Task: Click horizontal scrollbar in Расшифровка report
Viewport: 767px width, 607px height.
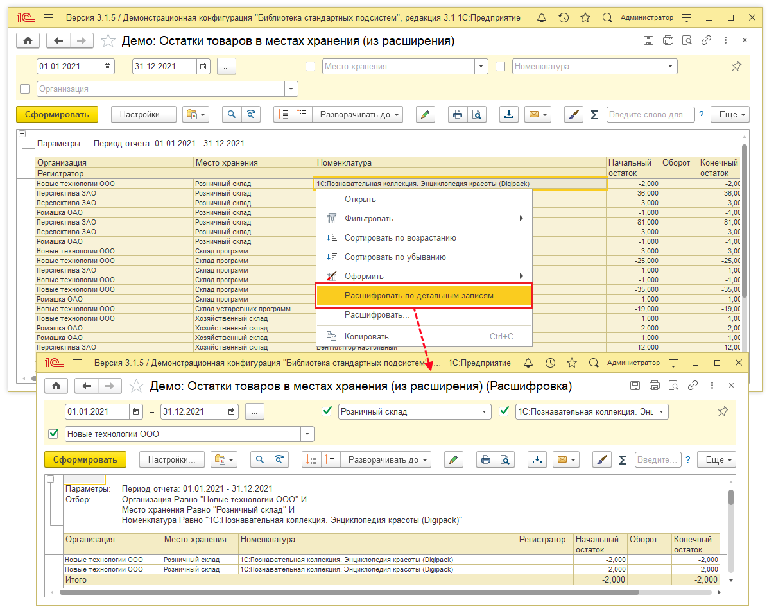Action: pos(349,592)
